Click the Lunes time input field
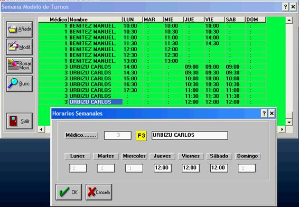The height and width of the screenshot is (207, 299). coord(78,168)
